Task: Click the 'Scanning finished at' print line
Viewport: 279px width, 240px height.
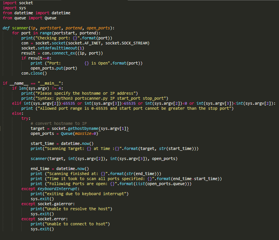Action: 96,174
